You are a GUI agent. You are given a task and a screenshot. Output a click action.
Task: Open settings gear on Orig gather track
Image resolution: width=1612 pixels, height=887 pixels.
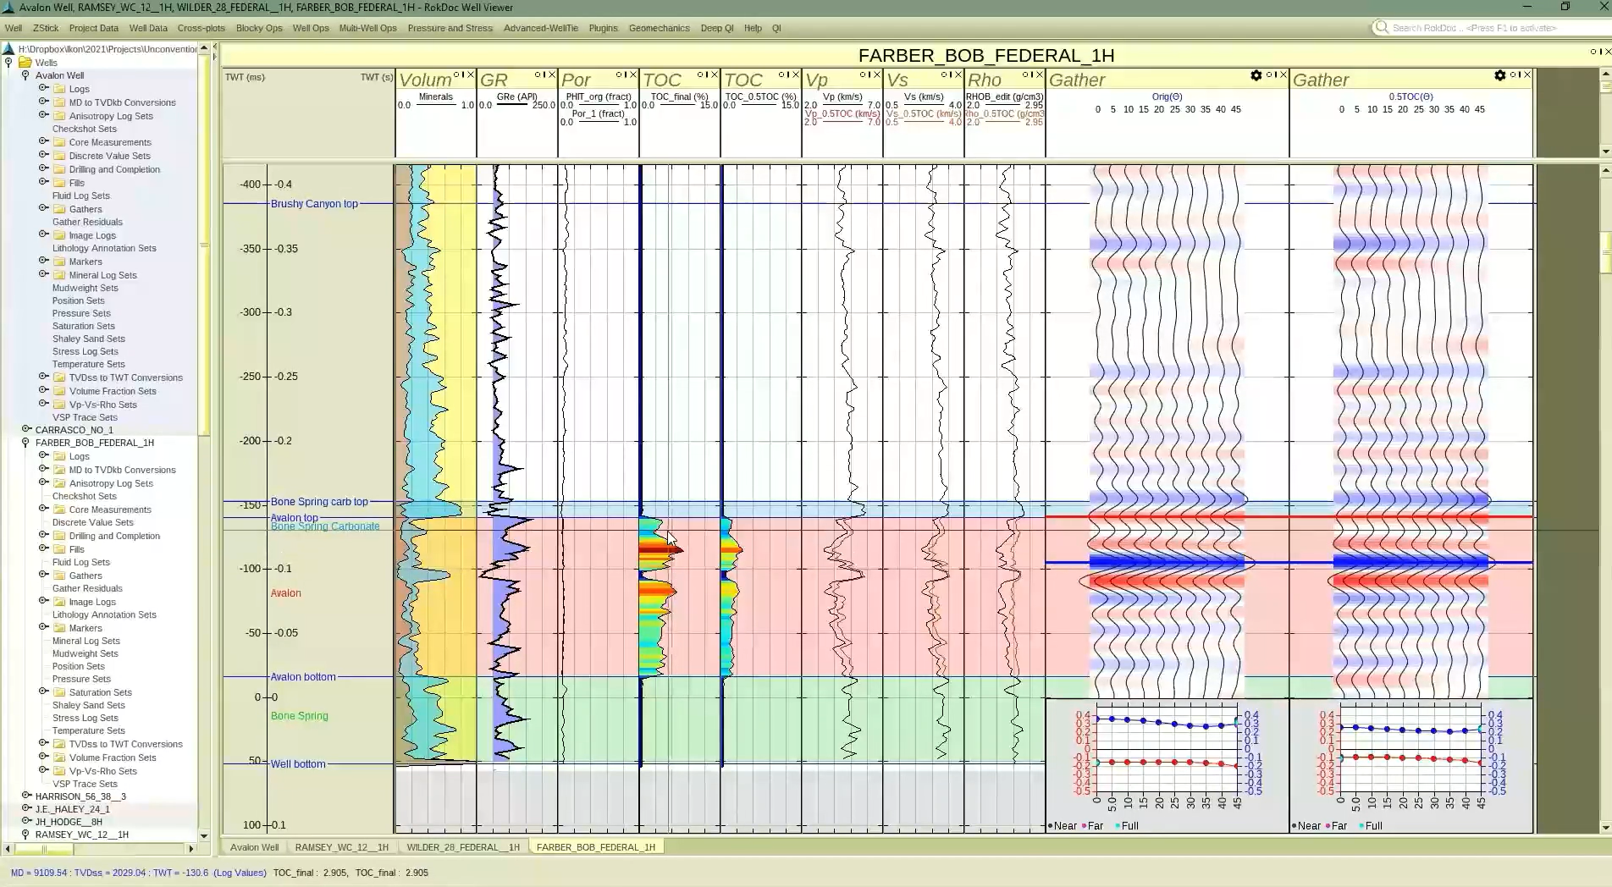pos(1256,75)
